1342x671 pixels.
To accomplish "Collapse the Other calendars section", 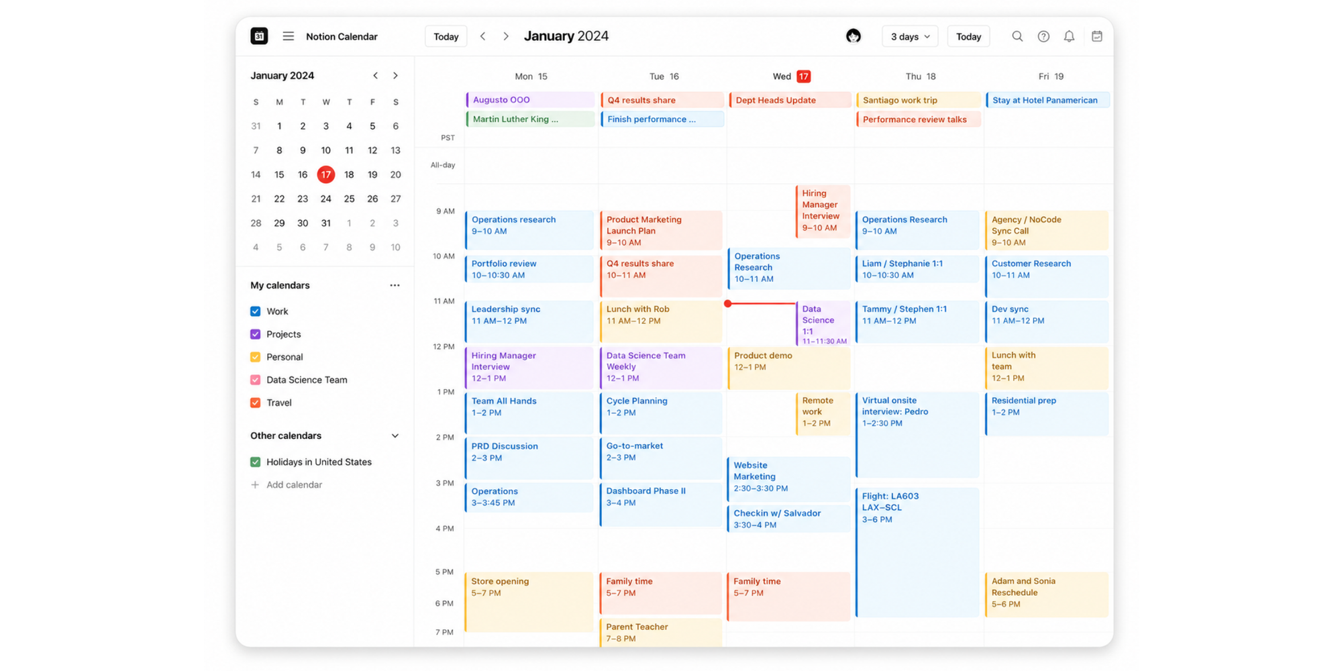I will 395,435.
